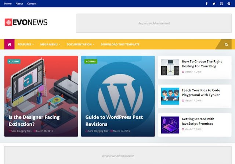This screenshot has width=235, height=164.
Task: Open 'Getting Started with JavaScript Promises' article
Action: [x=198, y=121]
